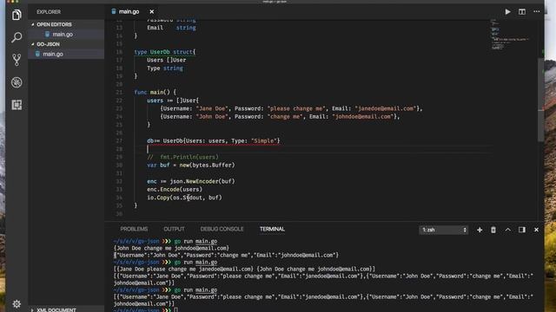This screenshot has height=312, width=556.
Task: Click the John Doe user literal line
Action: tap(280, 117)
